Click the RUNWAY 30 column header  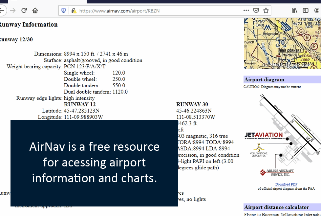192,104
